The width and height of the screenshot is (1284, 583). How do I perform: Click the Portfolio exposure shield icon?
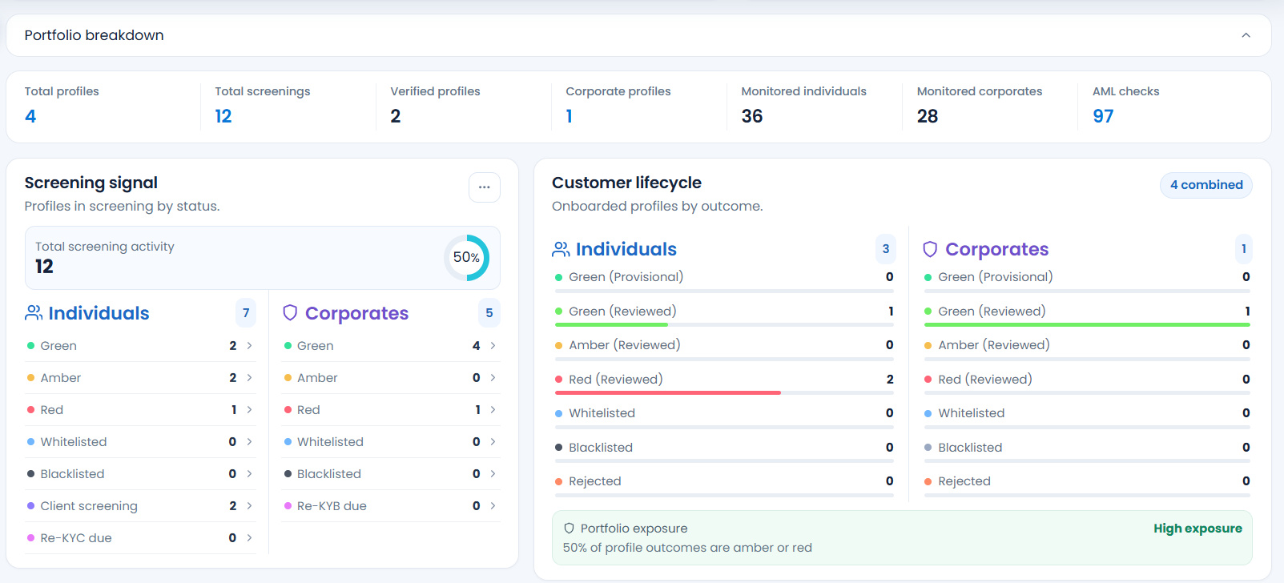point(569,529)
